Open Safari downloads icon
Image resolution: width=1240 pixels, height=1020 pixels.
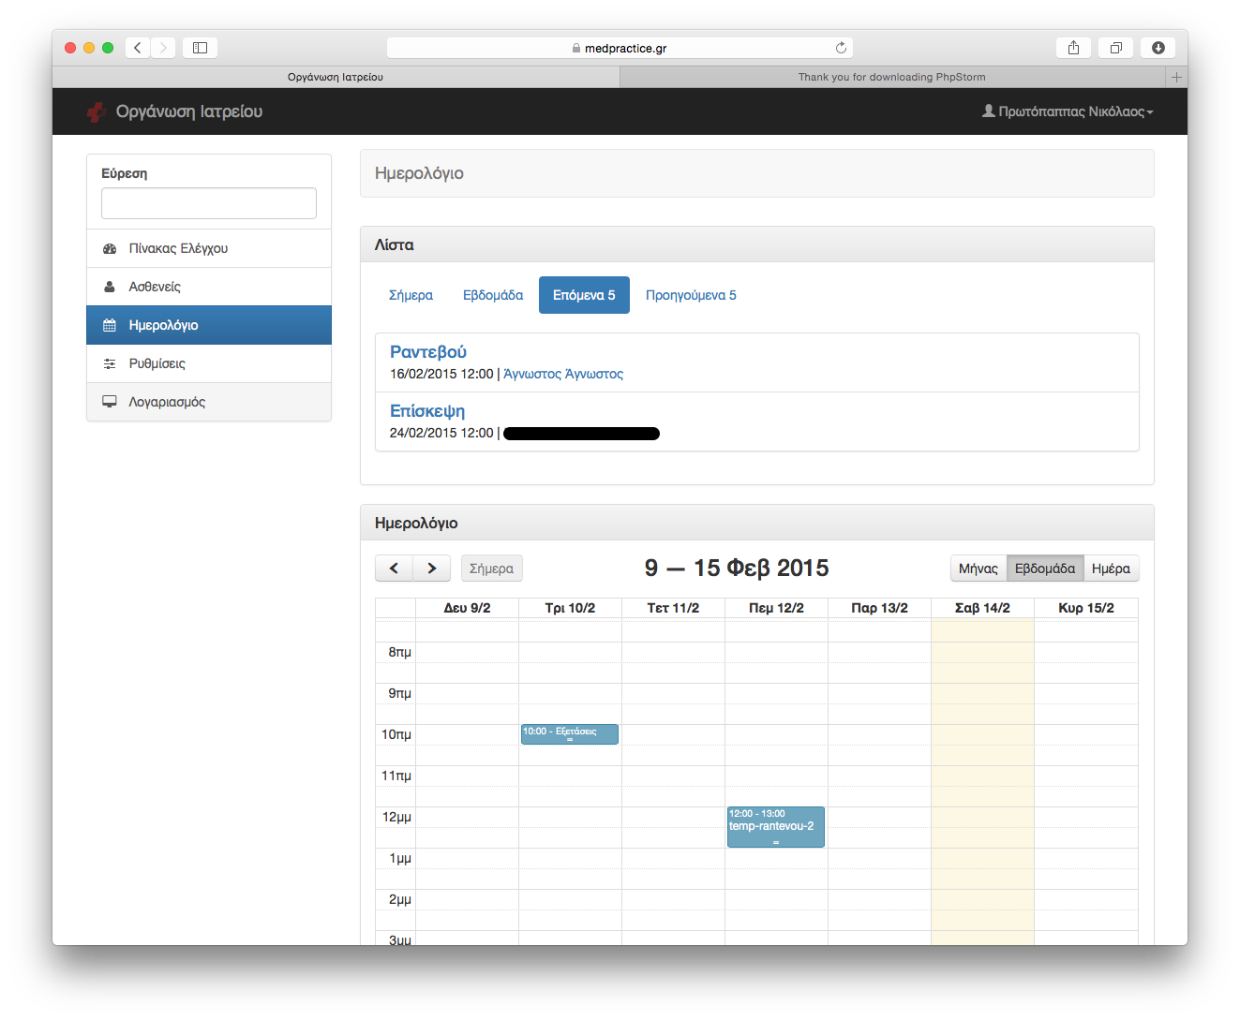[1158, 48]
